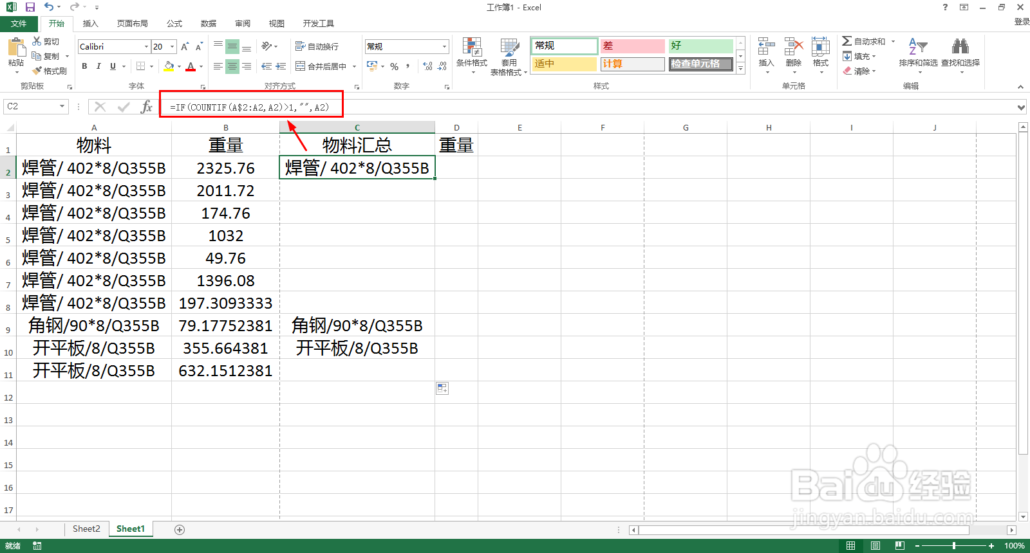Toggle middle vertical alignment
The height and width of the screenshot is (553, 1030).
coord(232,47)
